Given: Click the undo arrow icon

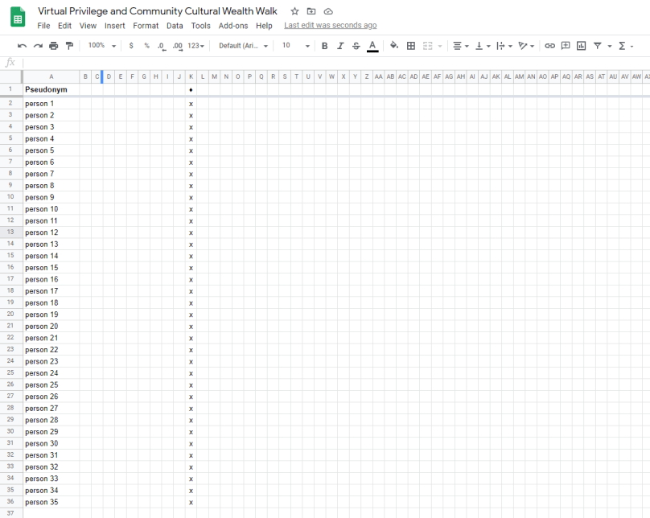Looking at the screenshot, I should 22,46.
